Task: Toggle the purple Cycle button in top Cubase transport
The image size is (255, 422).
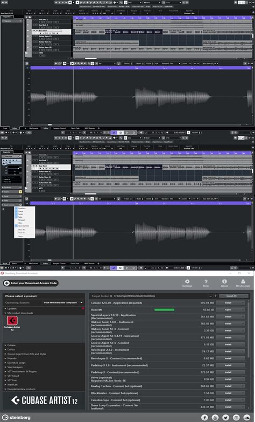Action: tap(114, 133)
